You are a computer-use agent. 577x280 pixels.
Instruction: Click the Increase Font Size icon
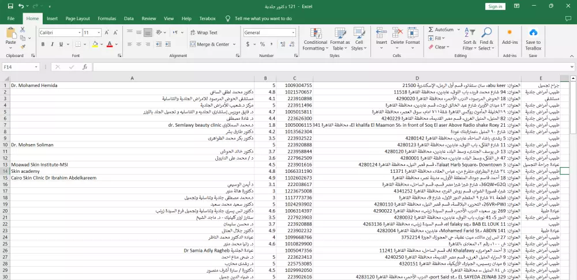point(106,33)
